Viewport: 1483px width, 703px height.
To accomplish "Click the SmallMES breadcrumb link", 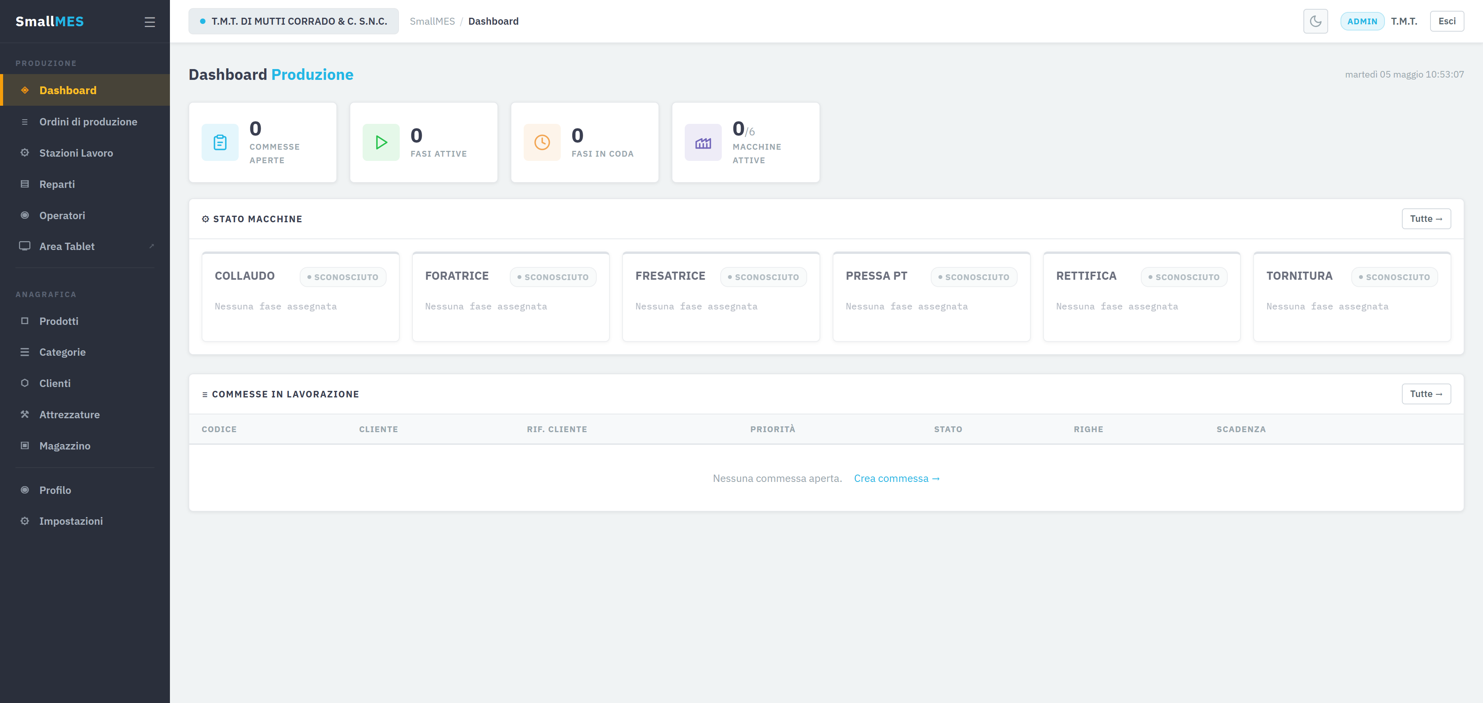I will point(433,21).
